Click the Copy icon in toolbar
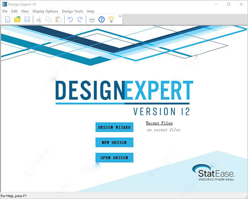 [49, 19]
